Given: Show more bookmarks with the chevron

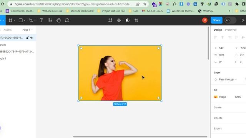Looking at the screenshot, I should [229, 11].
